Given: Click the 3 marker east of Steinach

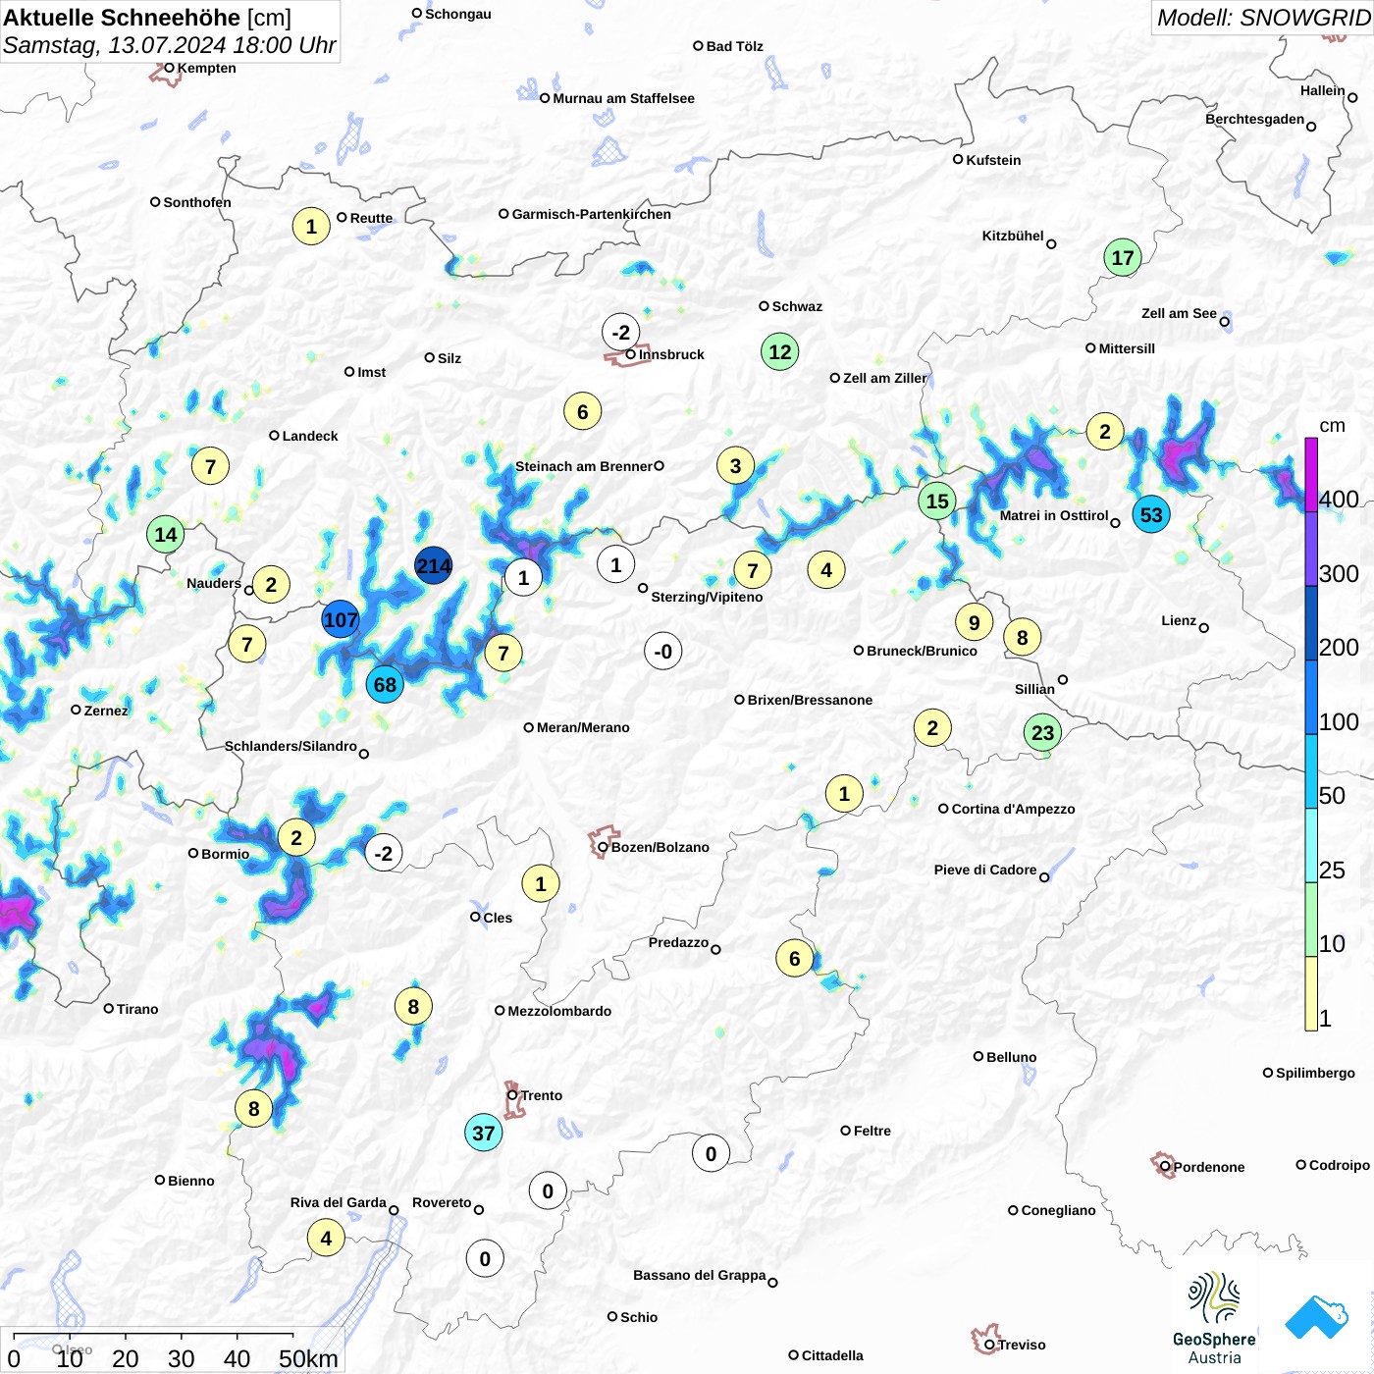Looking at the screenshot, I should (x=736, y=466).
